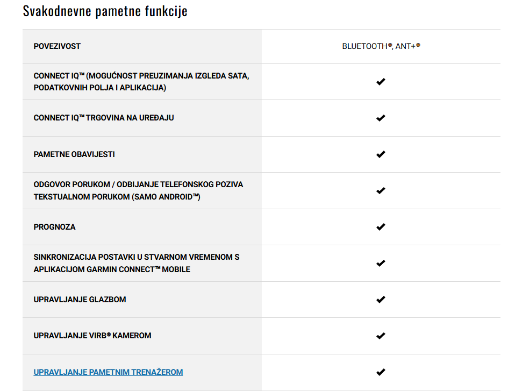Click the Odgovor porukom feature description

(138, 190)
